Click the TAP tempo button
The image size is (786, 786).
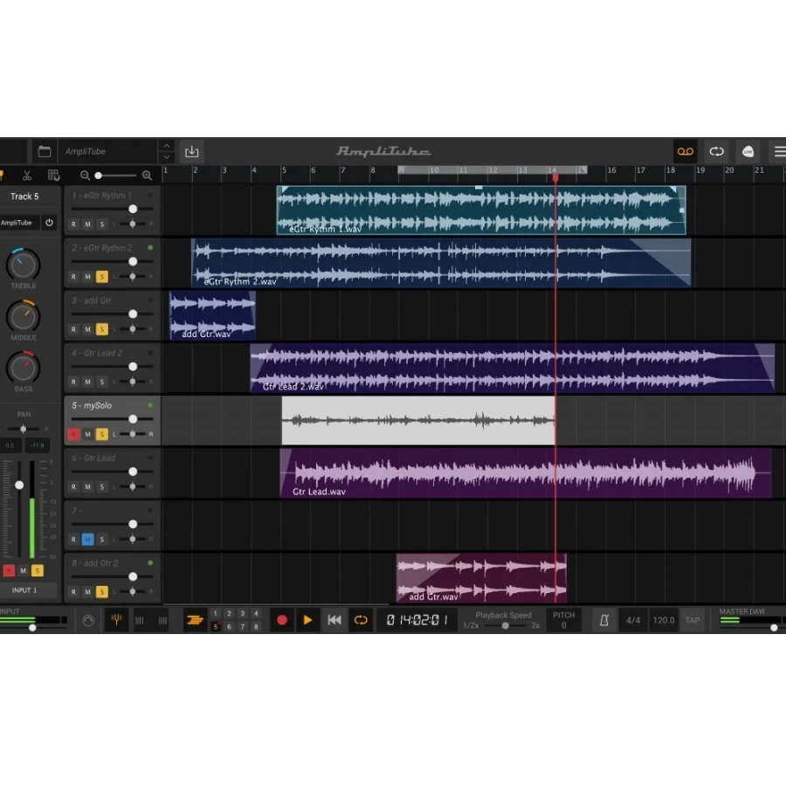tap(693, 620)
